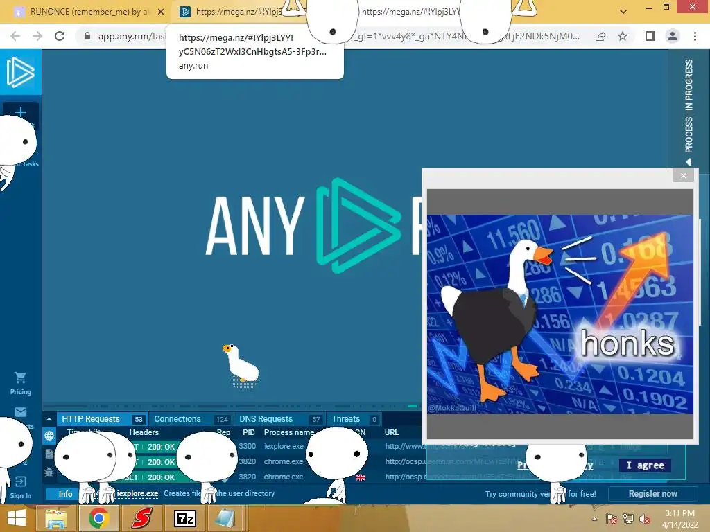Open the notepad-like app on taskbar
Image resolution: width=710 pixels, height=532 pixels.
225,518
